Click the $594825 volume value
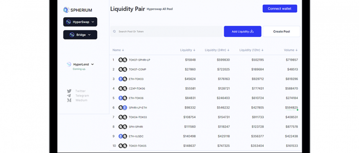 (291, 107)
